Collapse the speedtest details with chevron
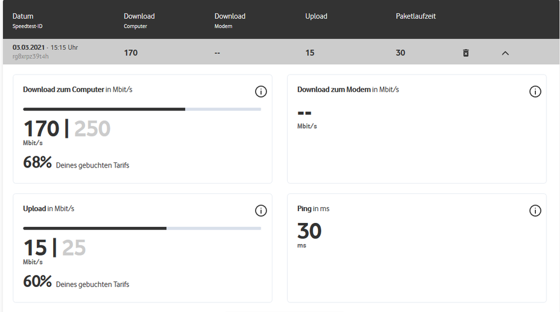This screenshot has width=560, height=312. pos(505,53)
